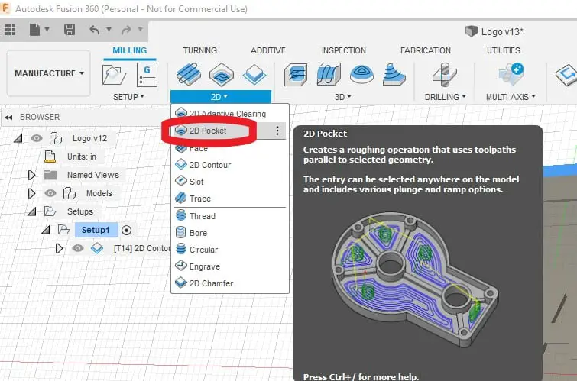The width and height of the screenshot is (577, 381).
Task: Click the BROWSER panel header label
Action: [x=40, y=117]
